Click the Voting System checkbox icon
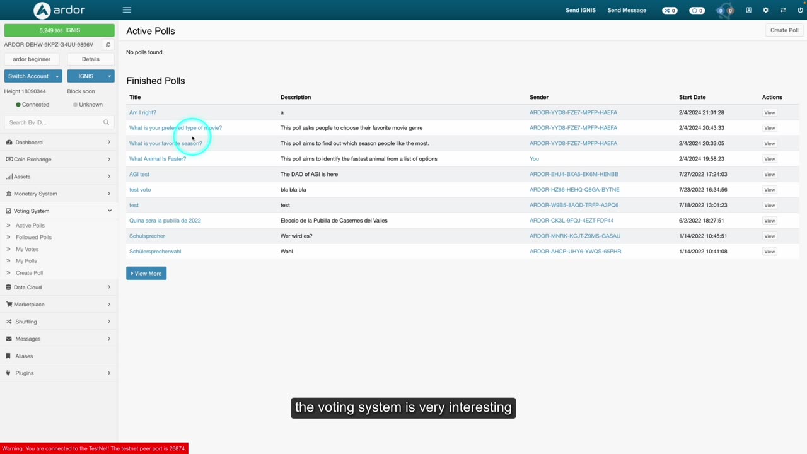 (9, 211)
